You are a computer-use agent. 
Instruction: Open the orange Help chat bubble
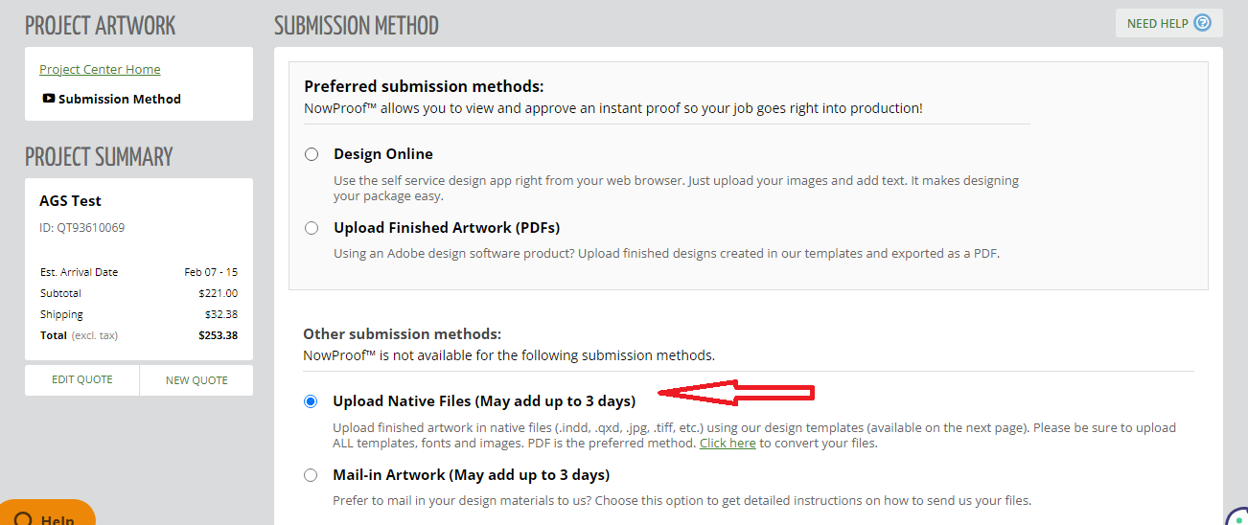(x=47, y=514)
